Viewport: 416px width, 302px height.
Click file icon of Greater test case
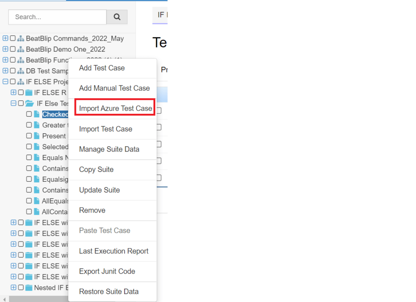tap(37, 125)
